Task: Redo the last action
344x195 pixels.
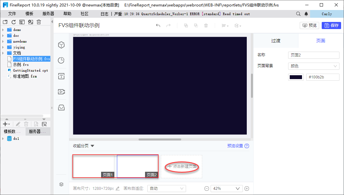Action: click(x=168, y=26)
